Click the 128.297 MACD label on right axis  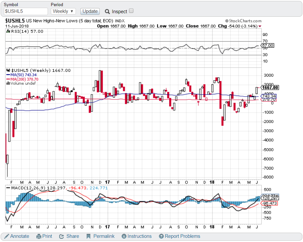tap(270, 198)
